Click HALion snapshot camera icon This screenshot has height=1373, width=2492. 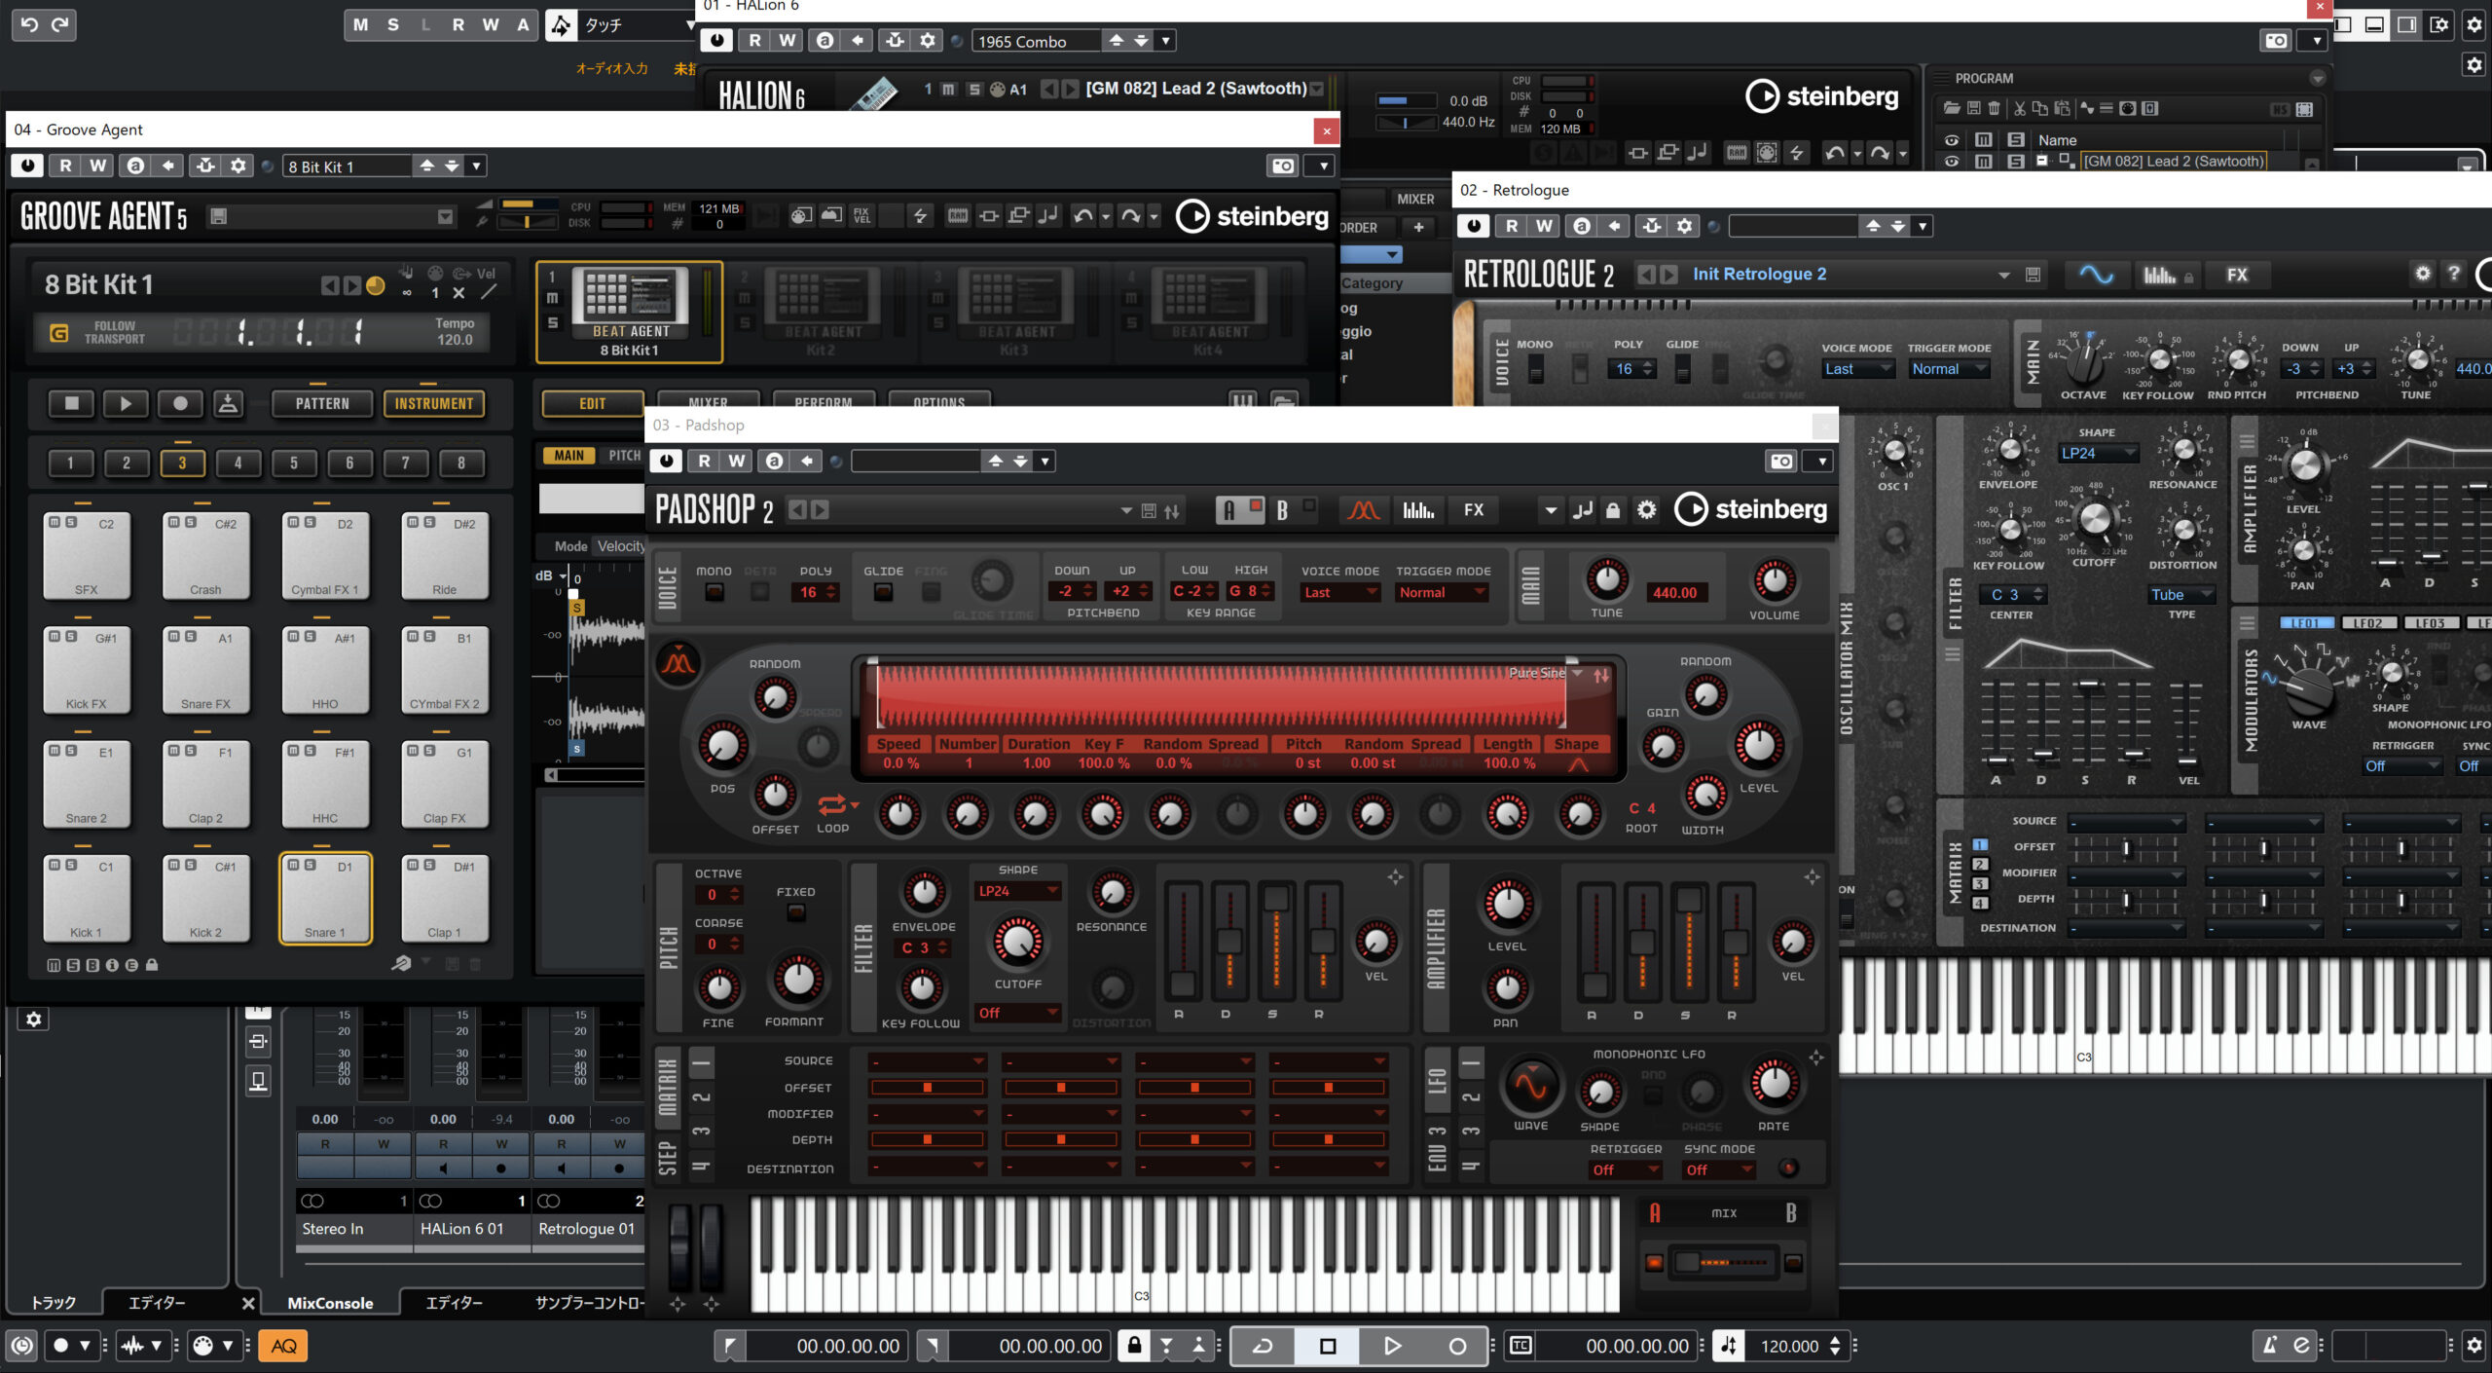coord(2276,40)
